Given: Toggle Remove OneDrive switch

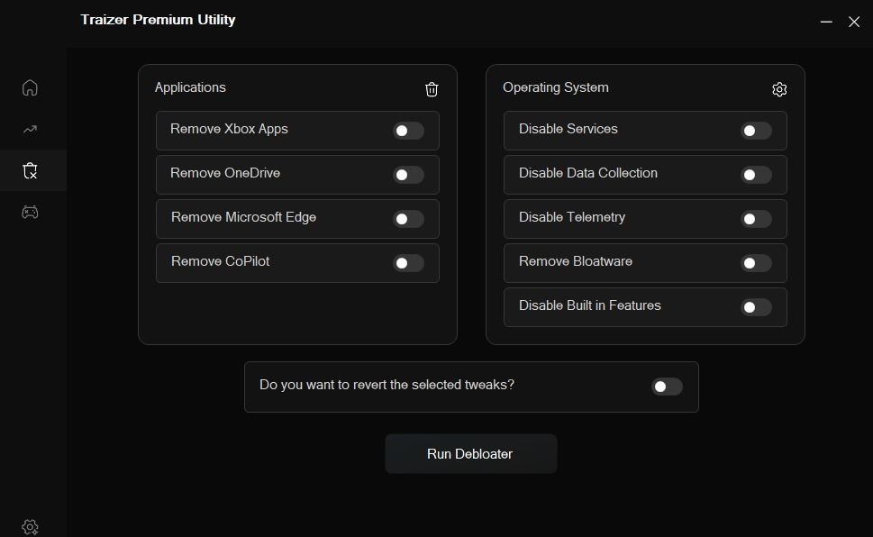Looking at the screenshot, I should 409,175.
